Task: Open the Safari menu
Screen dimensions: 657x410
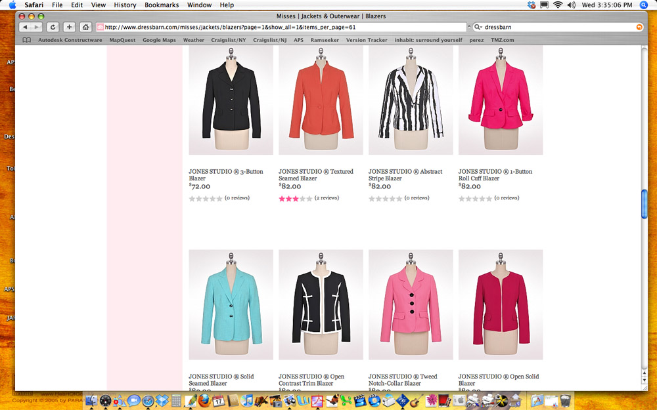Action: (x=34, y=5)
